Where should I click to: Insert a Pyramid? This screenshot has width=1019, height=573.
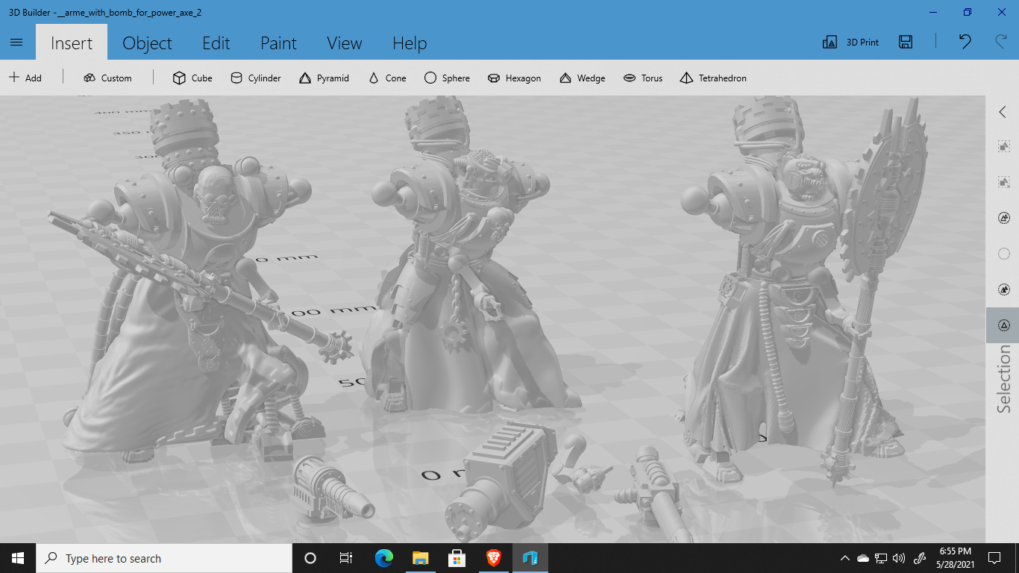324,78
